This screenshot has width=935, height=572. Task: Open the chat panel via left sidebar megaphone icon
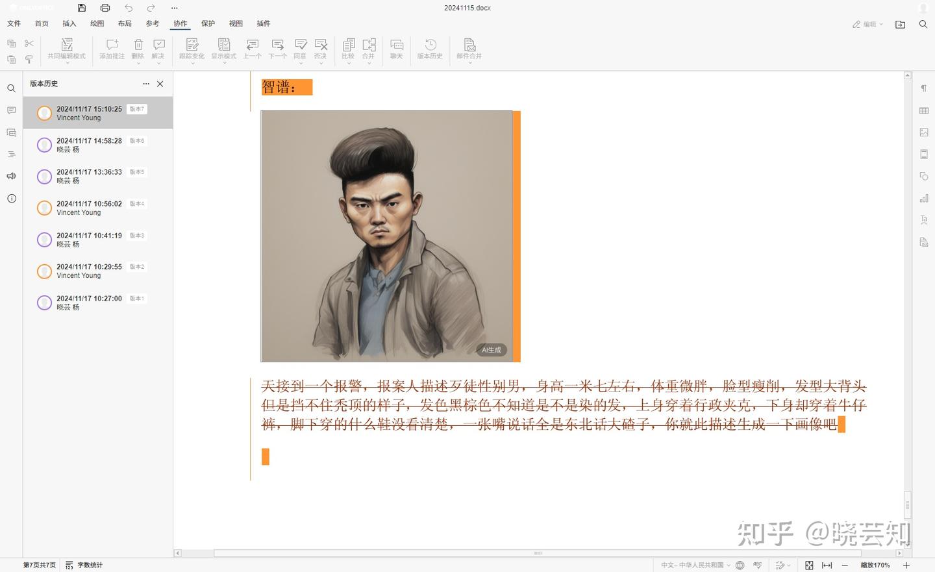coord(11,176)
